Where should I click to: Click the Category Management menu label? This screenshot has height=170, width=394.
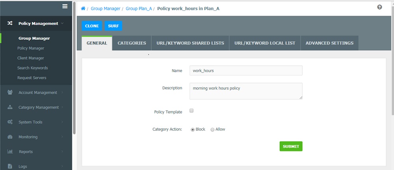39,107
